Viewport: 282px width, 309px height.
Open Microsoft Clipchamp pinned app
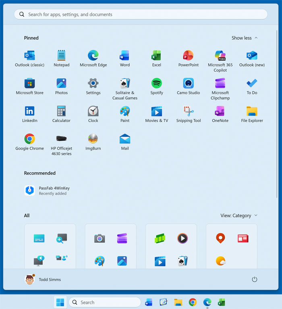pos(220,89)
